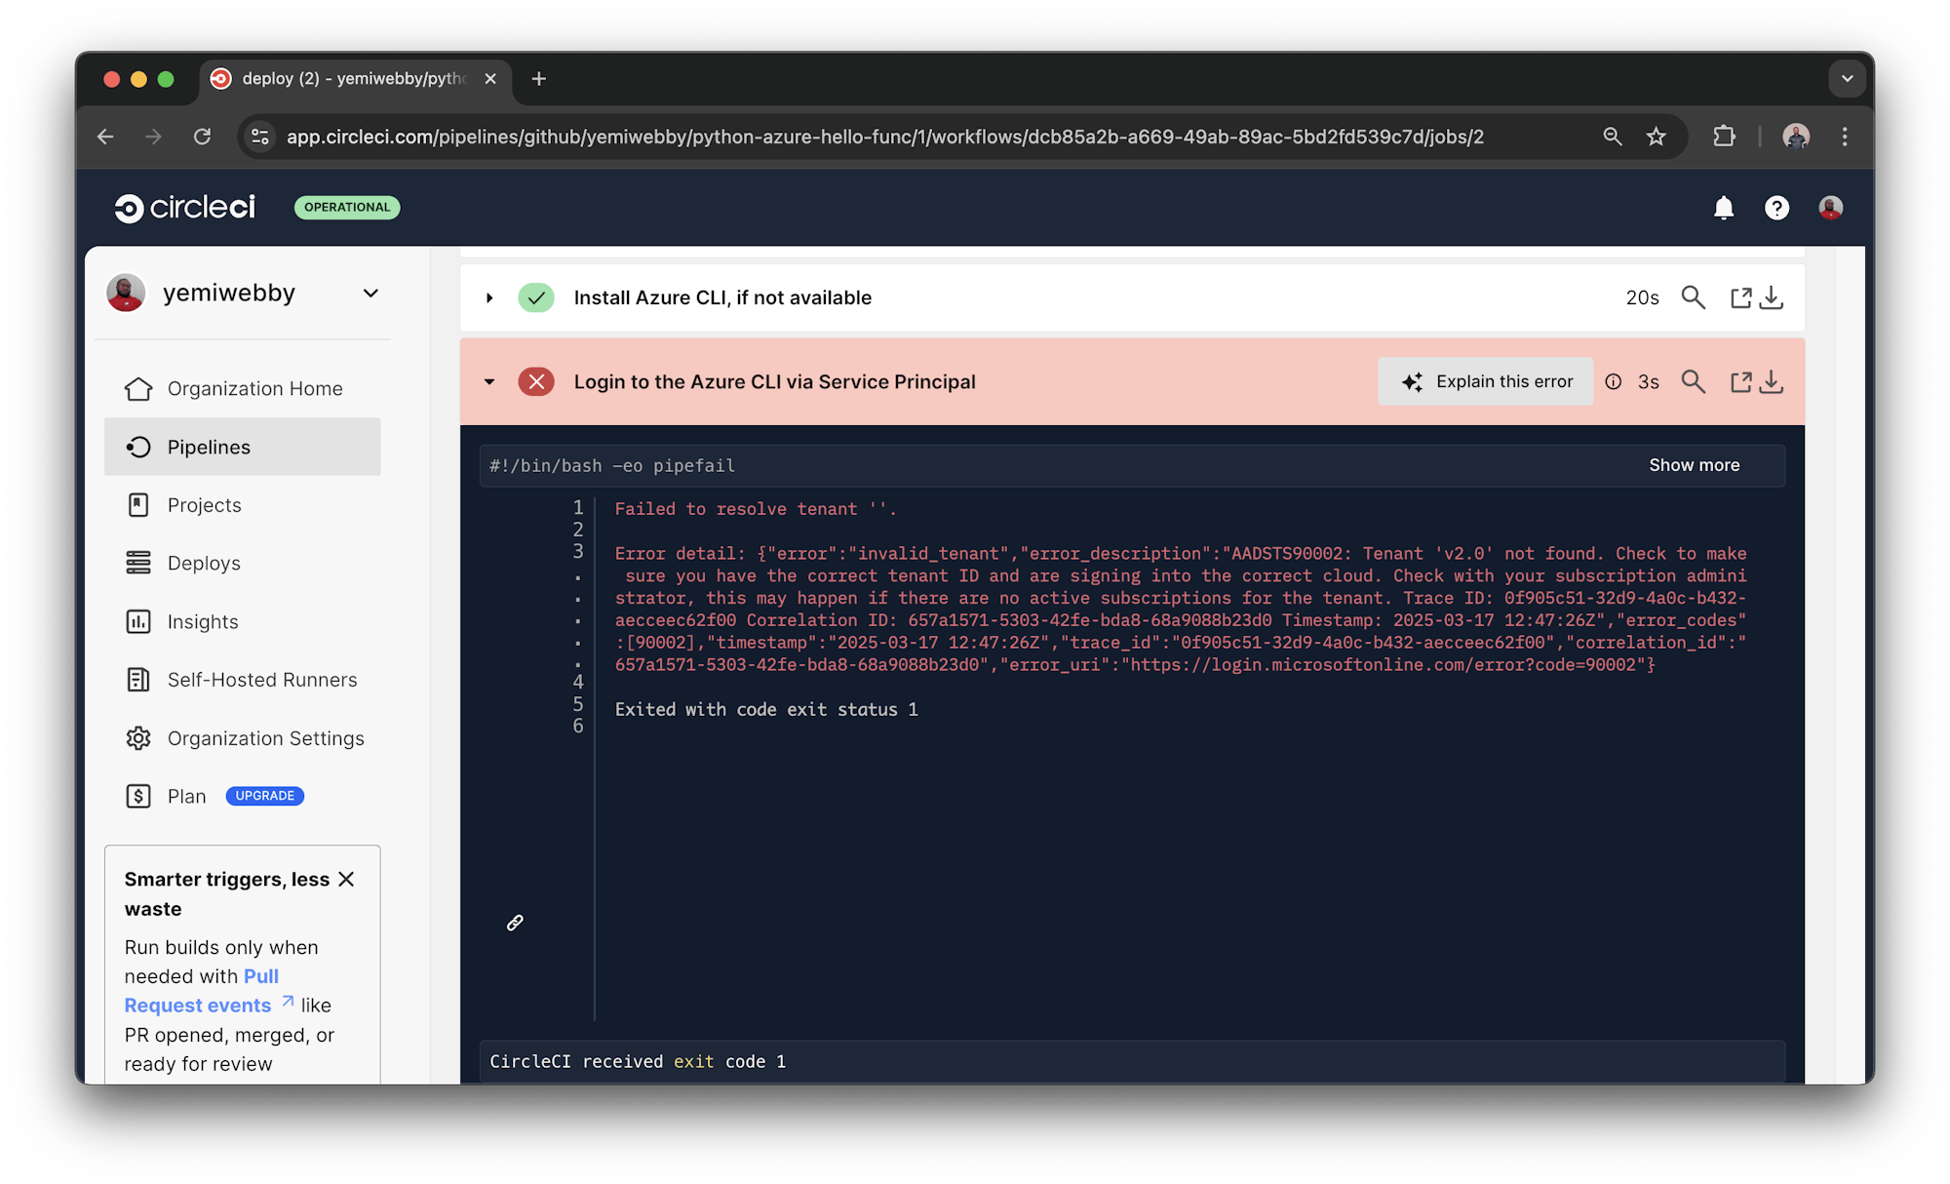The width and height of the screenshot is (1950, 1184).
Task: Open CircleCI help menu
Action: tap(1776, 207)
